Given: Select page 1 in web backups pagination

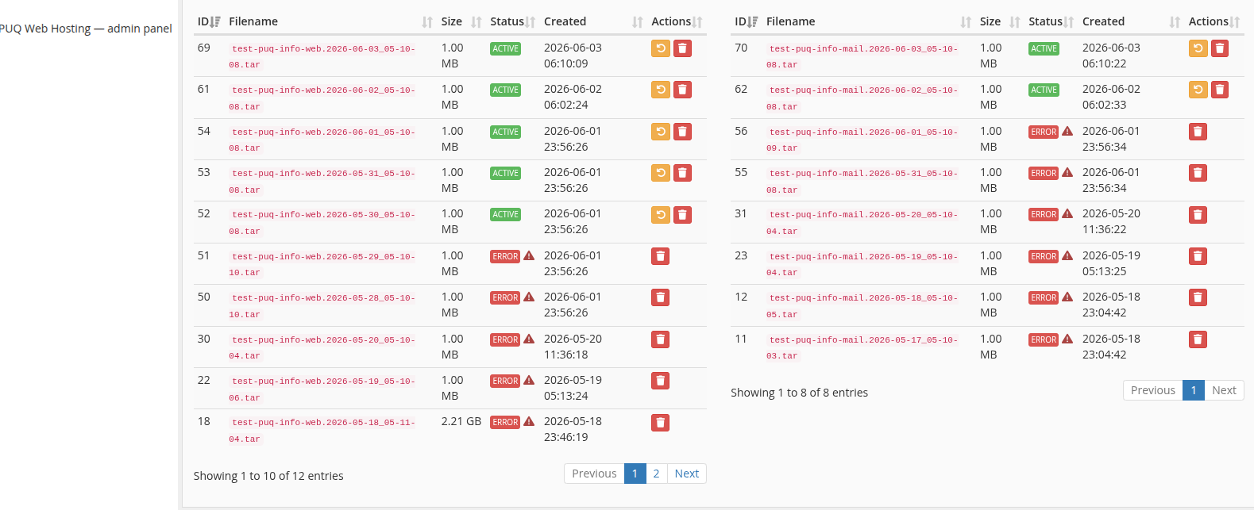Looking at the screenshot, I should pyautogui.click(x=635, y=474).
